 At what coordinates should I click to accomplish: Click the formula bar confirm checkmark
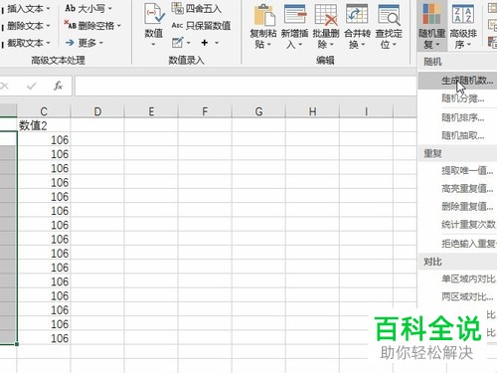pyautogui.click(x=32, y=87)
